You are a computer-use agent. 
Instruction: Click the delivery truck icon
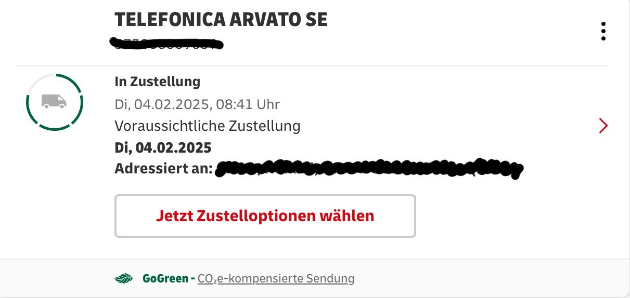54,101
